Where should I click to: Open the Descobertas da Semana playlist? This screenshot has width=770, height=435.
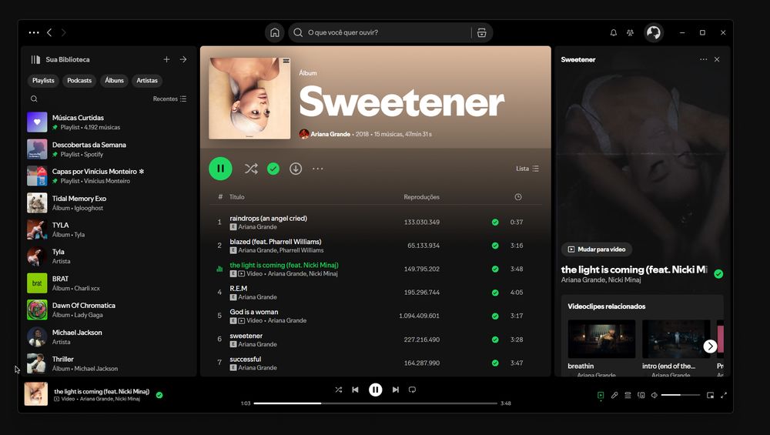(x=109, y=149)
